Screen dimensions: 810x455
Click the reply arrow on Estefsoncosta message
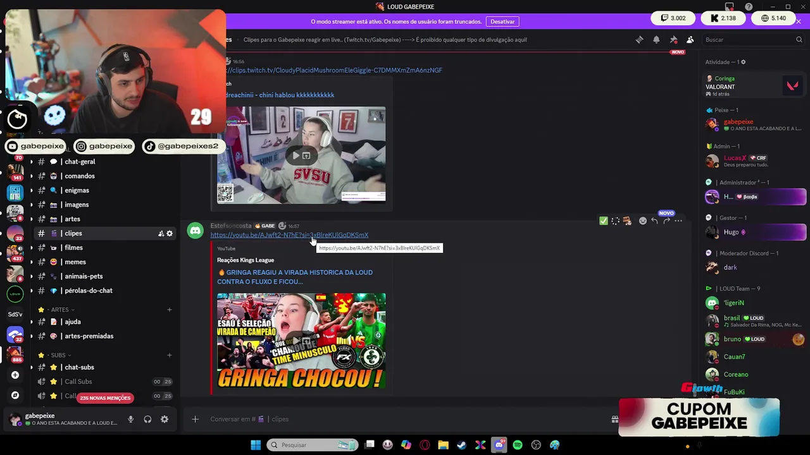tap(654, 221)
